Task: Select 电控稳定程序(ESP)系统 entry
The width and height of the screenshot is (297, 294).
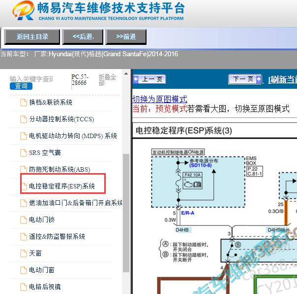Action: tap(62, 186)
